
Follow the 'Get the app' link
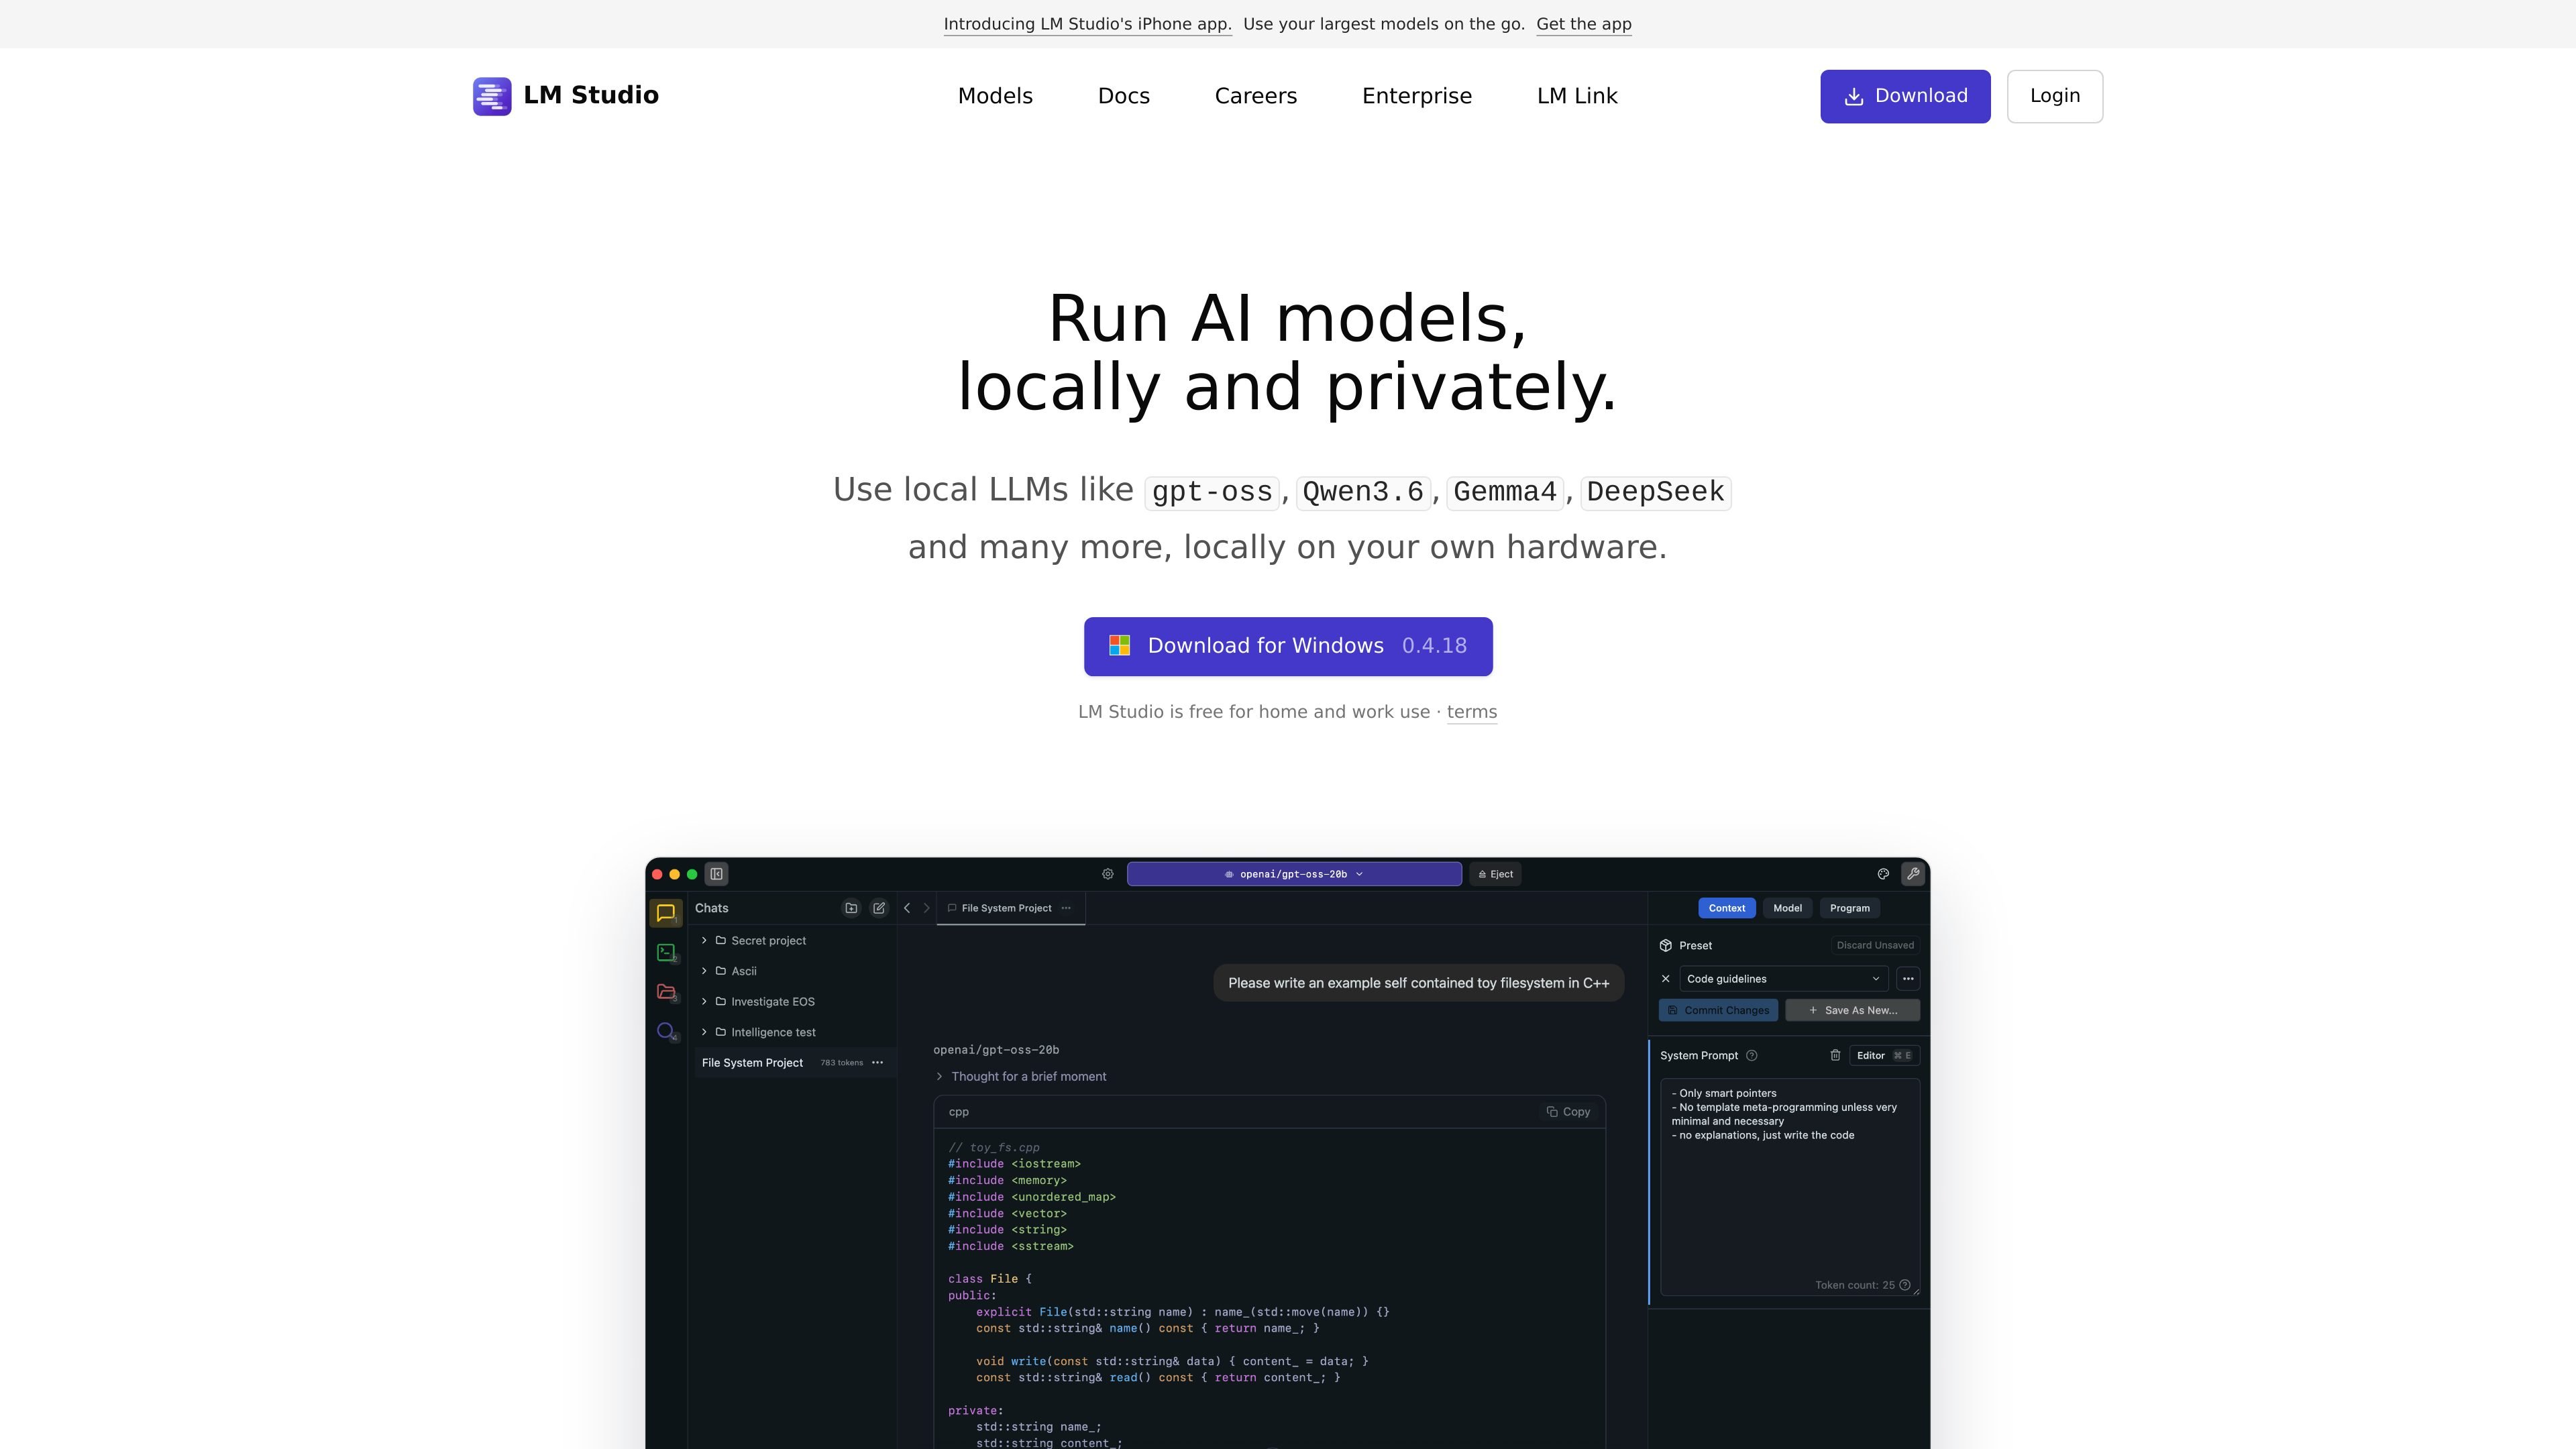(1584, 24)
